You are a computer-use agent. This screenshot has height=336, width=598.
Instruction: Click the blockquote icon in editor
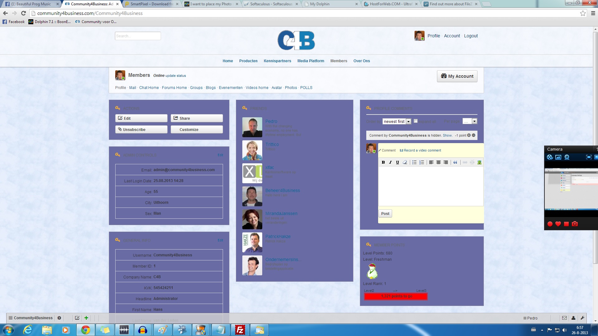tap(455, 162)
